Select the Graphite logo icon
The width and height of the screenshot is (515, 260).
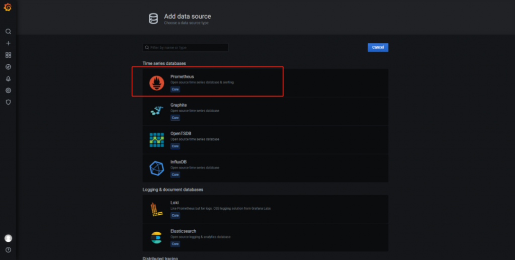coord(157,111)
